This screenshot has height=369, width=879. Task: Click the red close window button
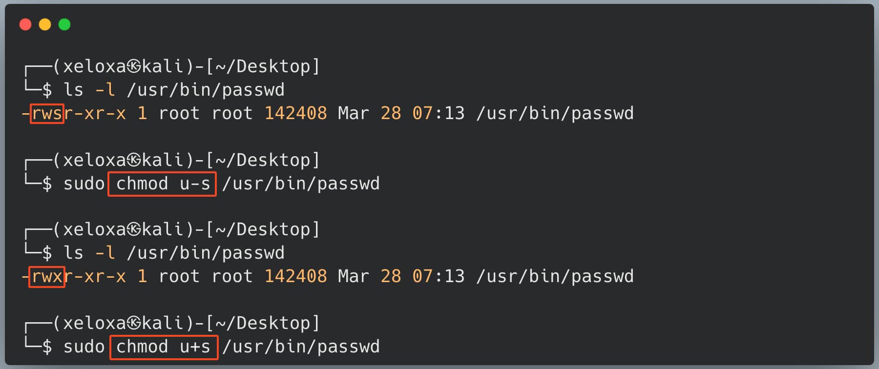tap(25, 24)
